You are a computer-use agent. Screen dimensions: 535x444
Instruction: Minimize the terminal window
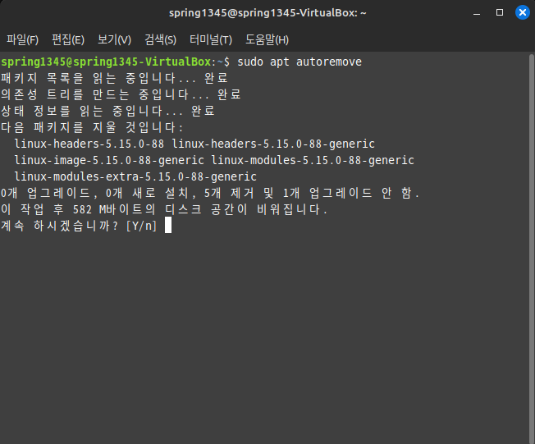tap(477, 13)
